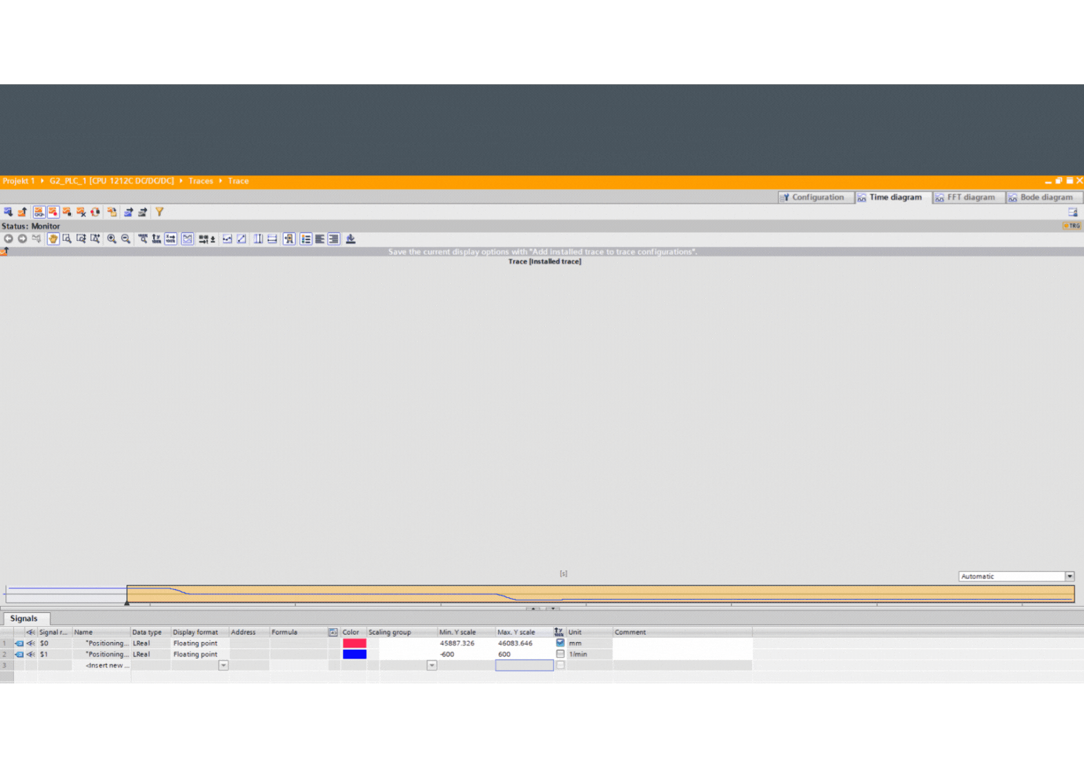Open the Insert new signal dropdown
The image size is (1084, 767).
coord(223,666)
